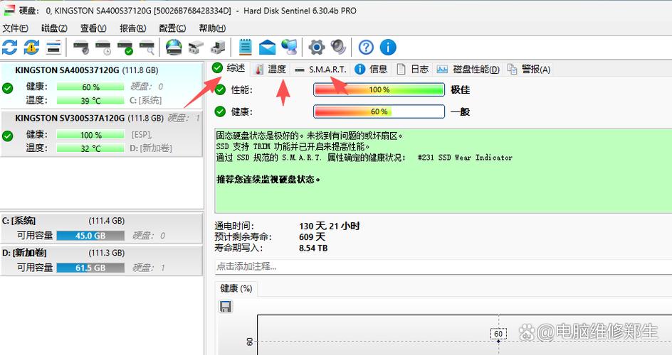This screenshot has width=672, height=355.
Task: Switch to the 磁盘性能(D) tab
Action: 468,69
